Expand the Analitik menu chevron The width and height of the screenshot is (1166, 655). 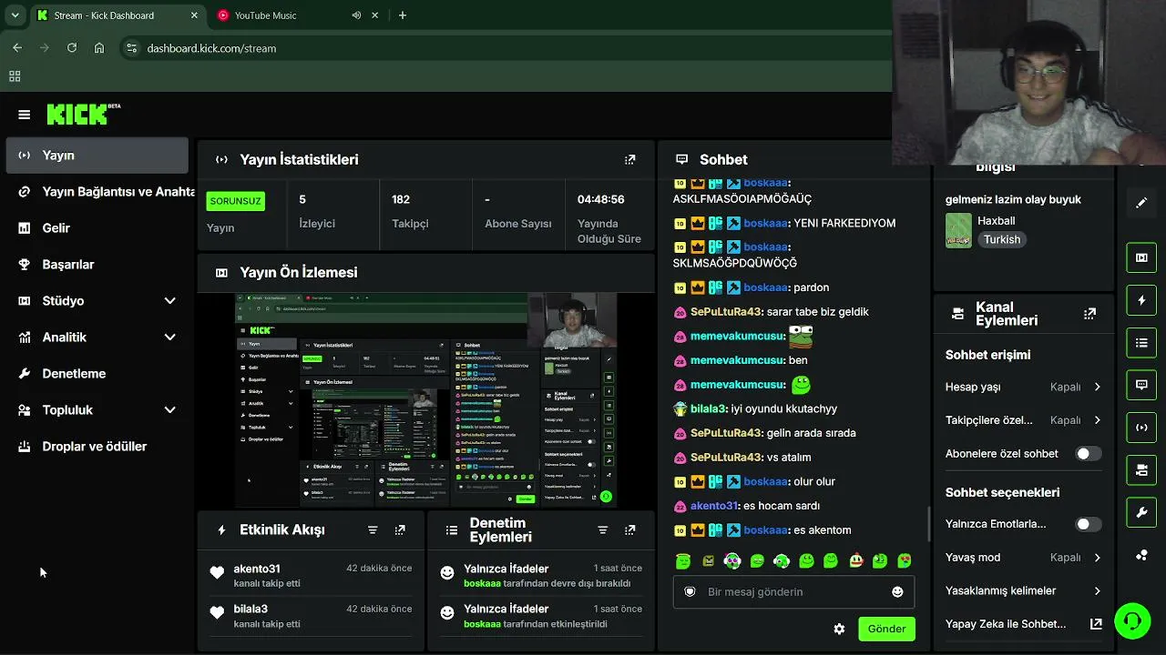click(169, 337)
